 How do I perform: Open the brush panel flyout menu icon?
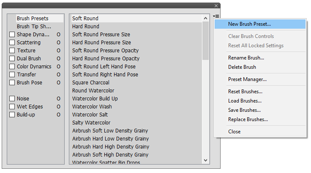(x=216, y=16)
